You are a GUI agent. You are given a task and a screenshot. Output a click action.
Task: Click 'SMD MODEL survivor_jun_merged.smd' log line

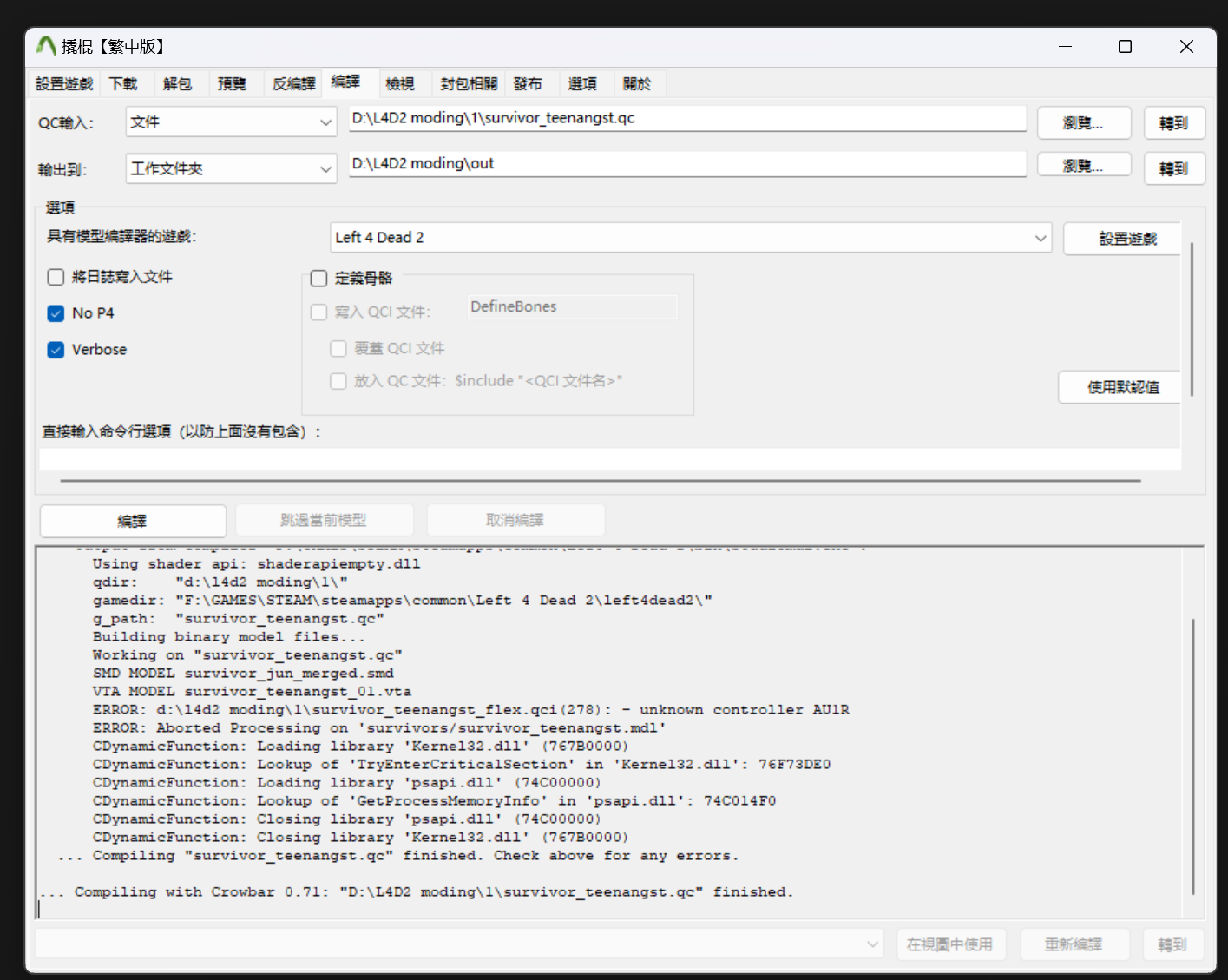pos(243,674)
